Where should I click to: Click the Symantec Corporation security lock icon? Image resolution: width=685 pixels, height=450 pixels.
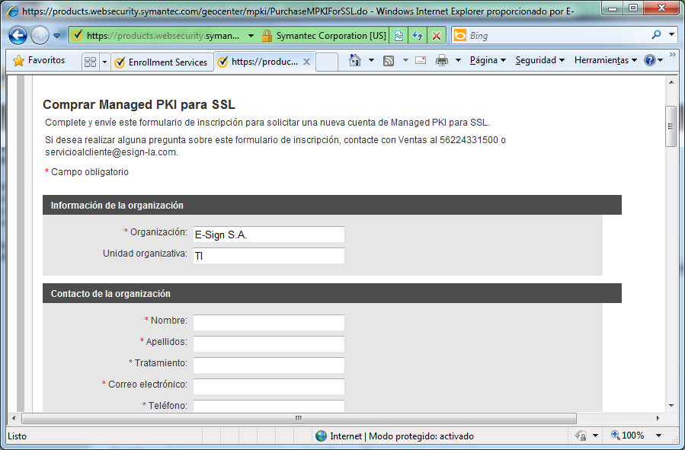click(x=267, y=36)
